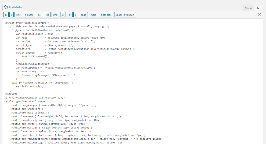Click the '</script>' closing tag line
266x144 pixels.
tap(11, 94)
